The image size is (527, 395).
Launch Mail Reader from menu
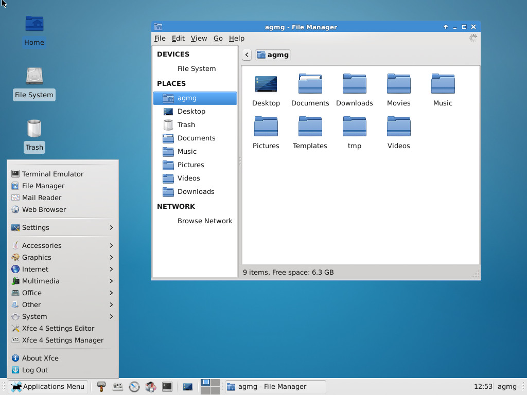[63, 197]
